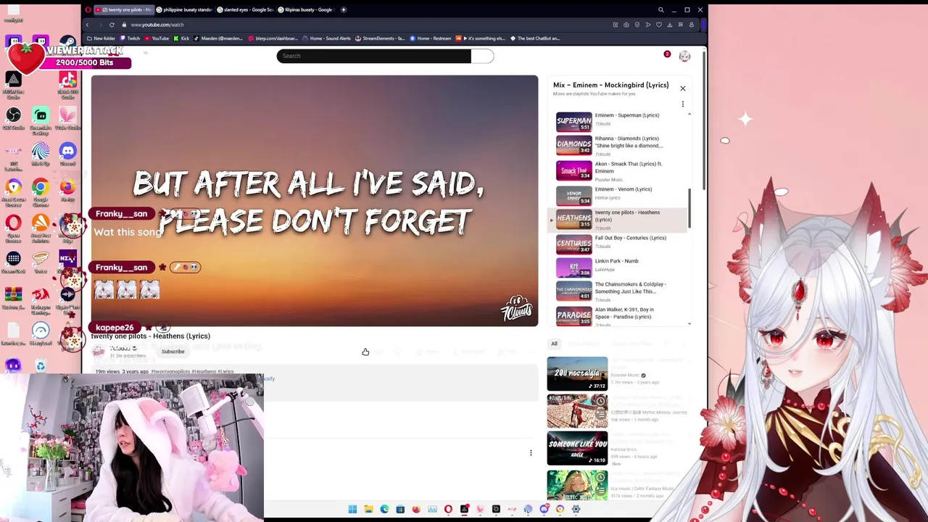
Task: Click the Opera menu logo in tab bar
Action: tap(88, 9)
